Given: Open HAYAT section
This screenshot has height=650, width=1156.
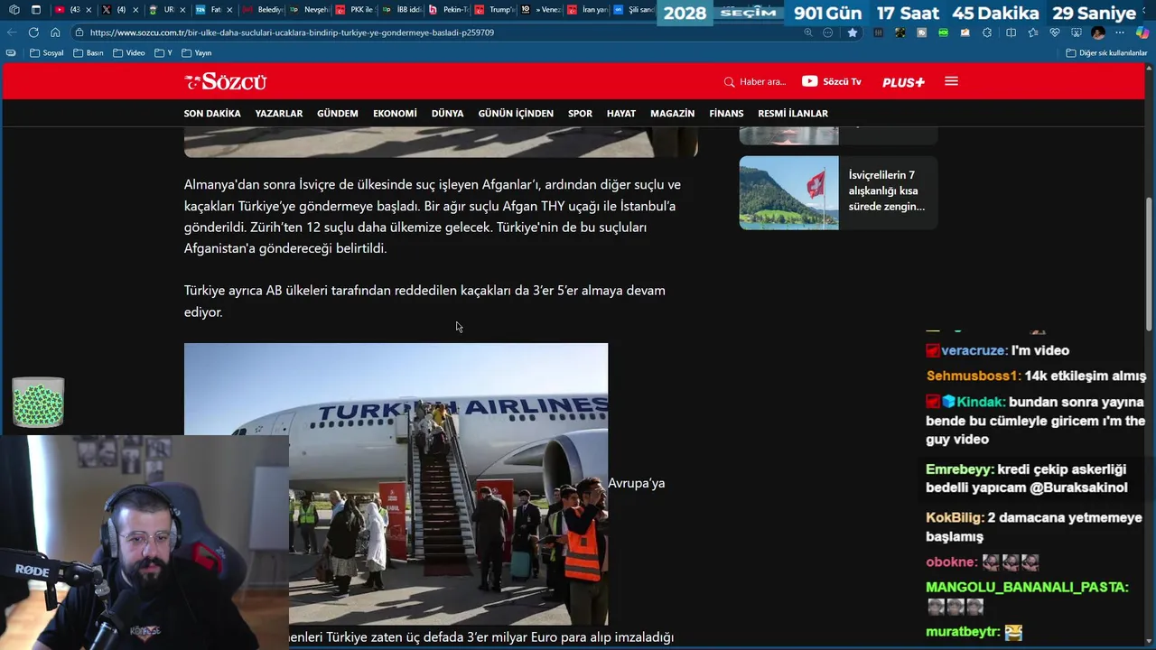Looking at the screenshot, I should tap(621, 114).
